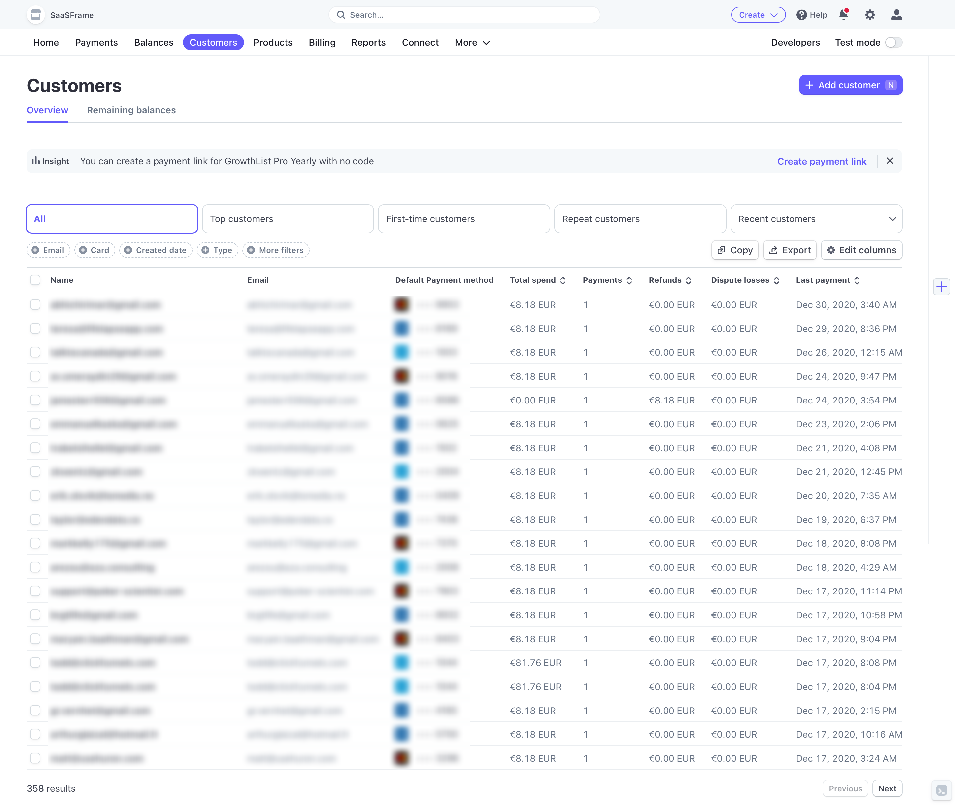Viewport: 955px width, 807px height.
Task: Open the user profile icon
Action: pyautogui.click(x=896, y=15)
